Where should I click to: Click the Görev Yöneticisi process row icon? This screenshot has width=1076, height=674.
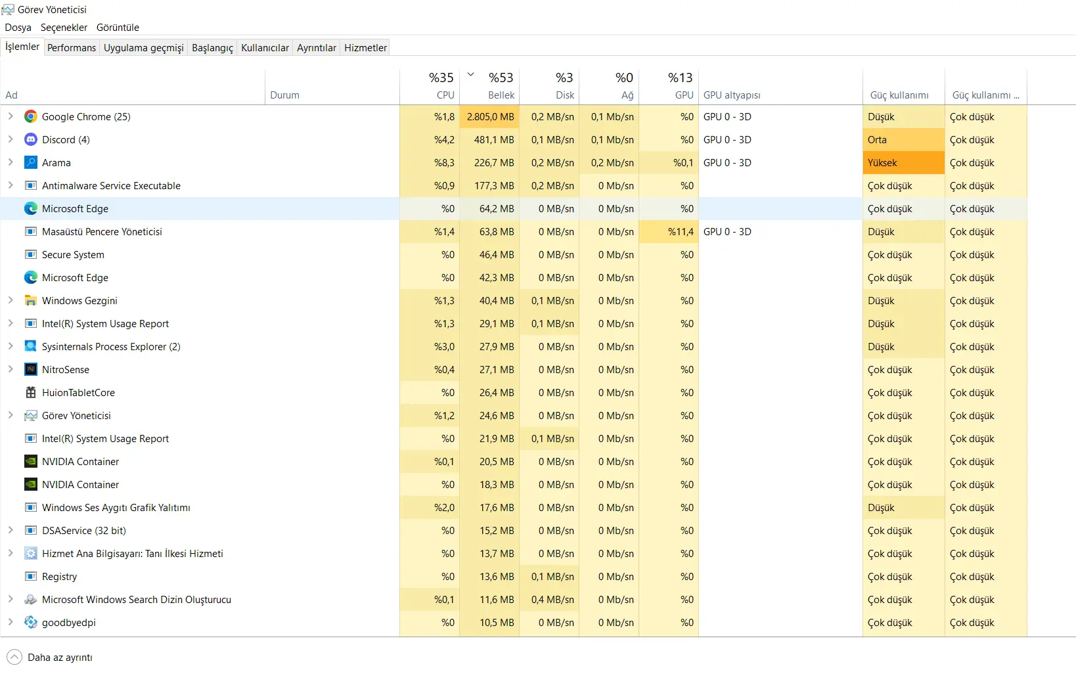30,416
